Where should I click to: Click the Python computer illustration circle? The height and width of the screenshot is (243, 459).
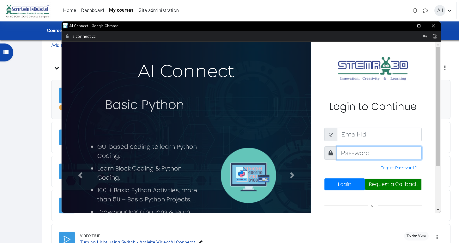pyautogui.click(x=248, y=176)
